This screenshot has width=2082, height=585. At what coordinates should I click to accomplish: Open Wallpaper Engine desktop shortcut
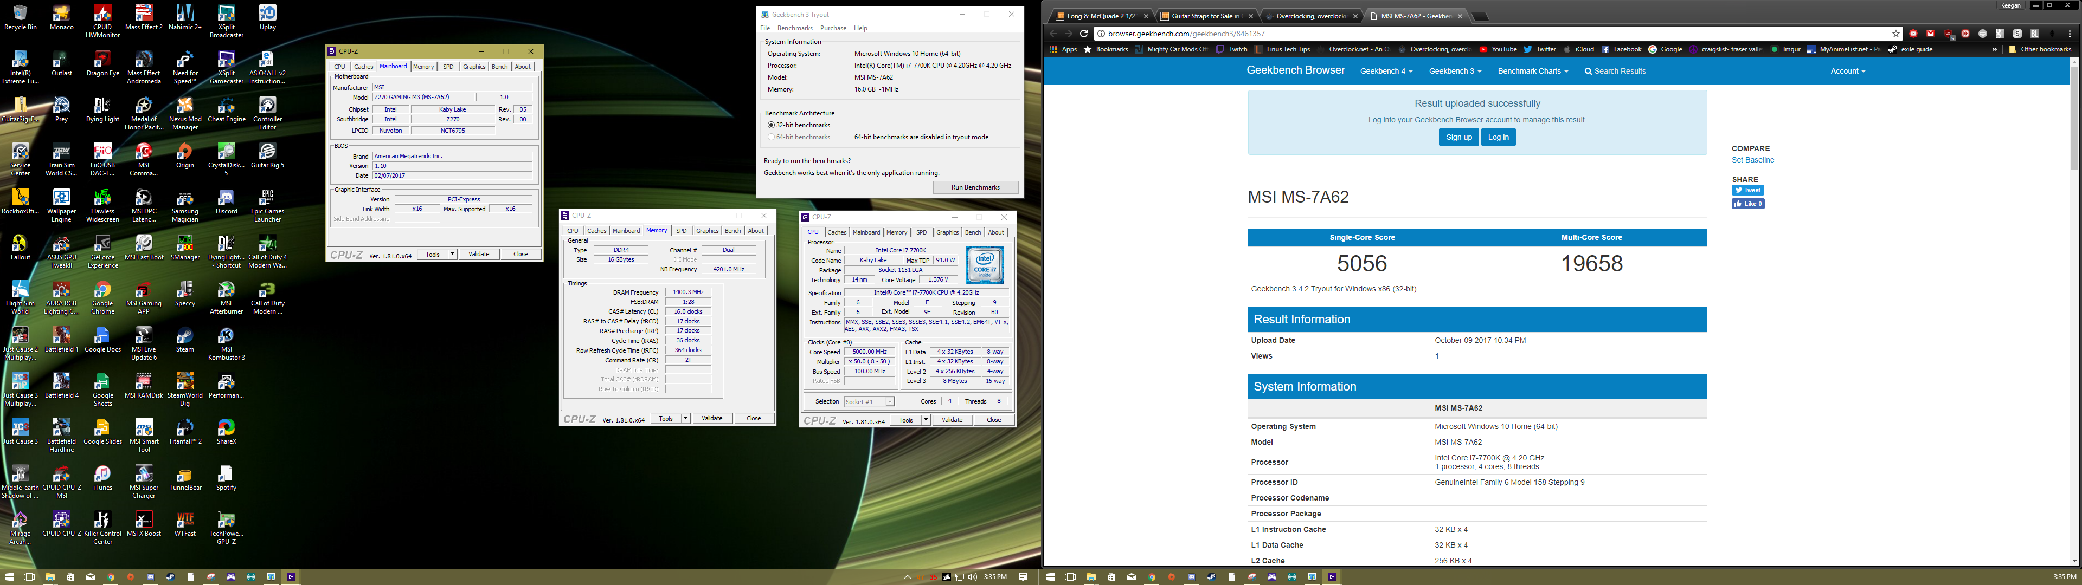coord(61,206)
